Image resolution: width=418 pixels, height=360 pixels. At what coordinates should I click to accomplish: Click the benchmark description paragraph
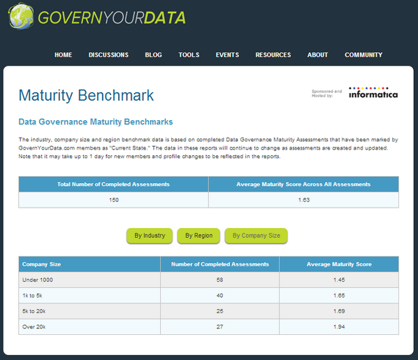[208, 148]
